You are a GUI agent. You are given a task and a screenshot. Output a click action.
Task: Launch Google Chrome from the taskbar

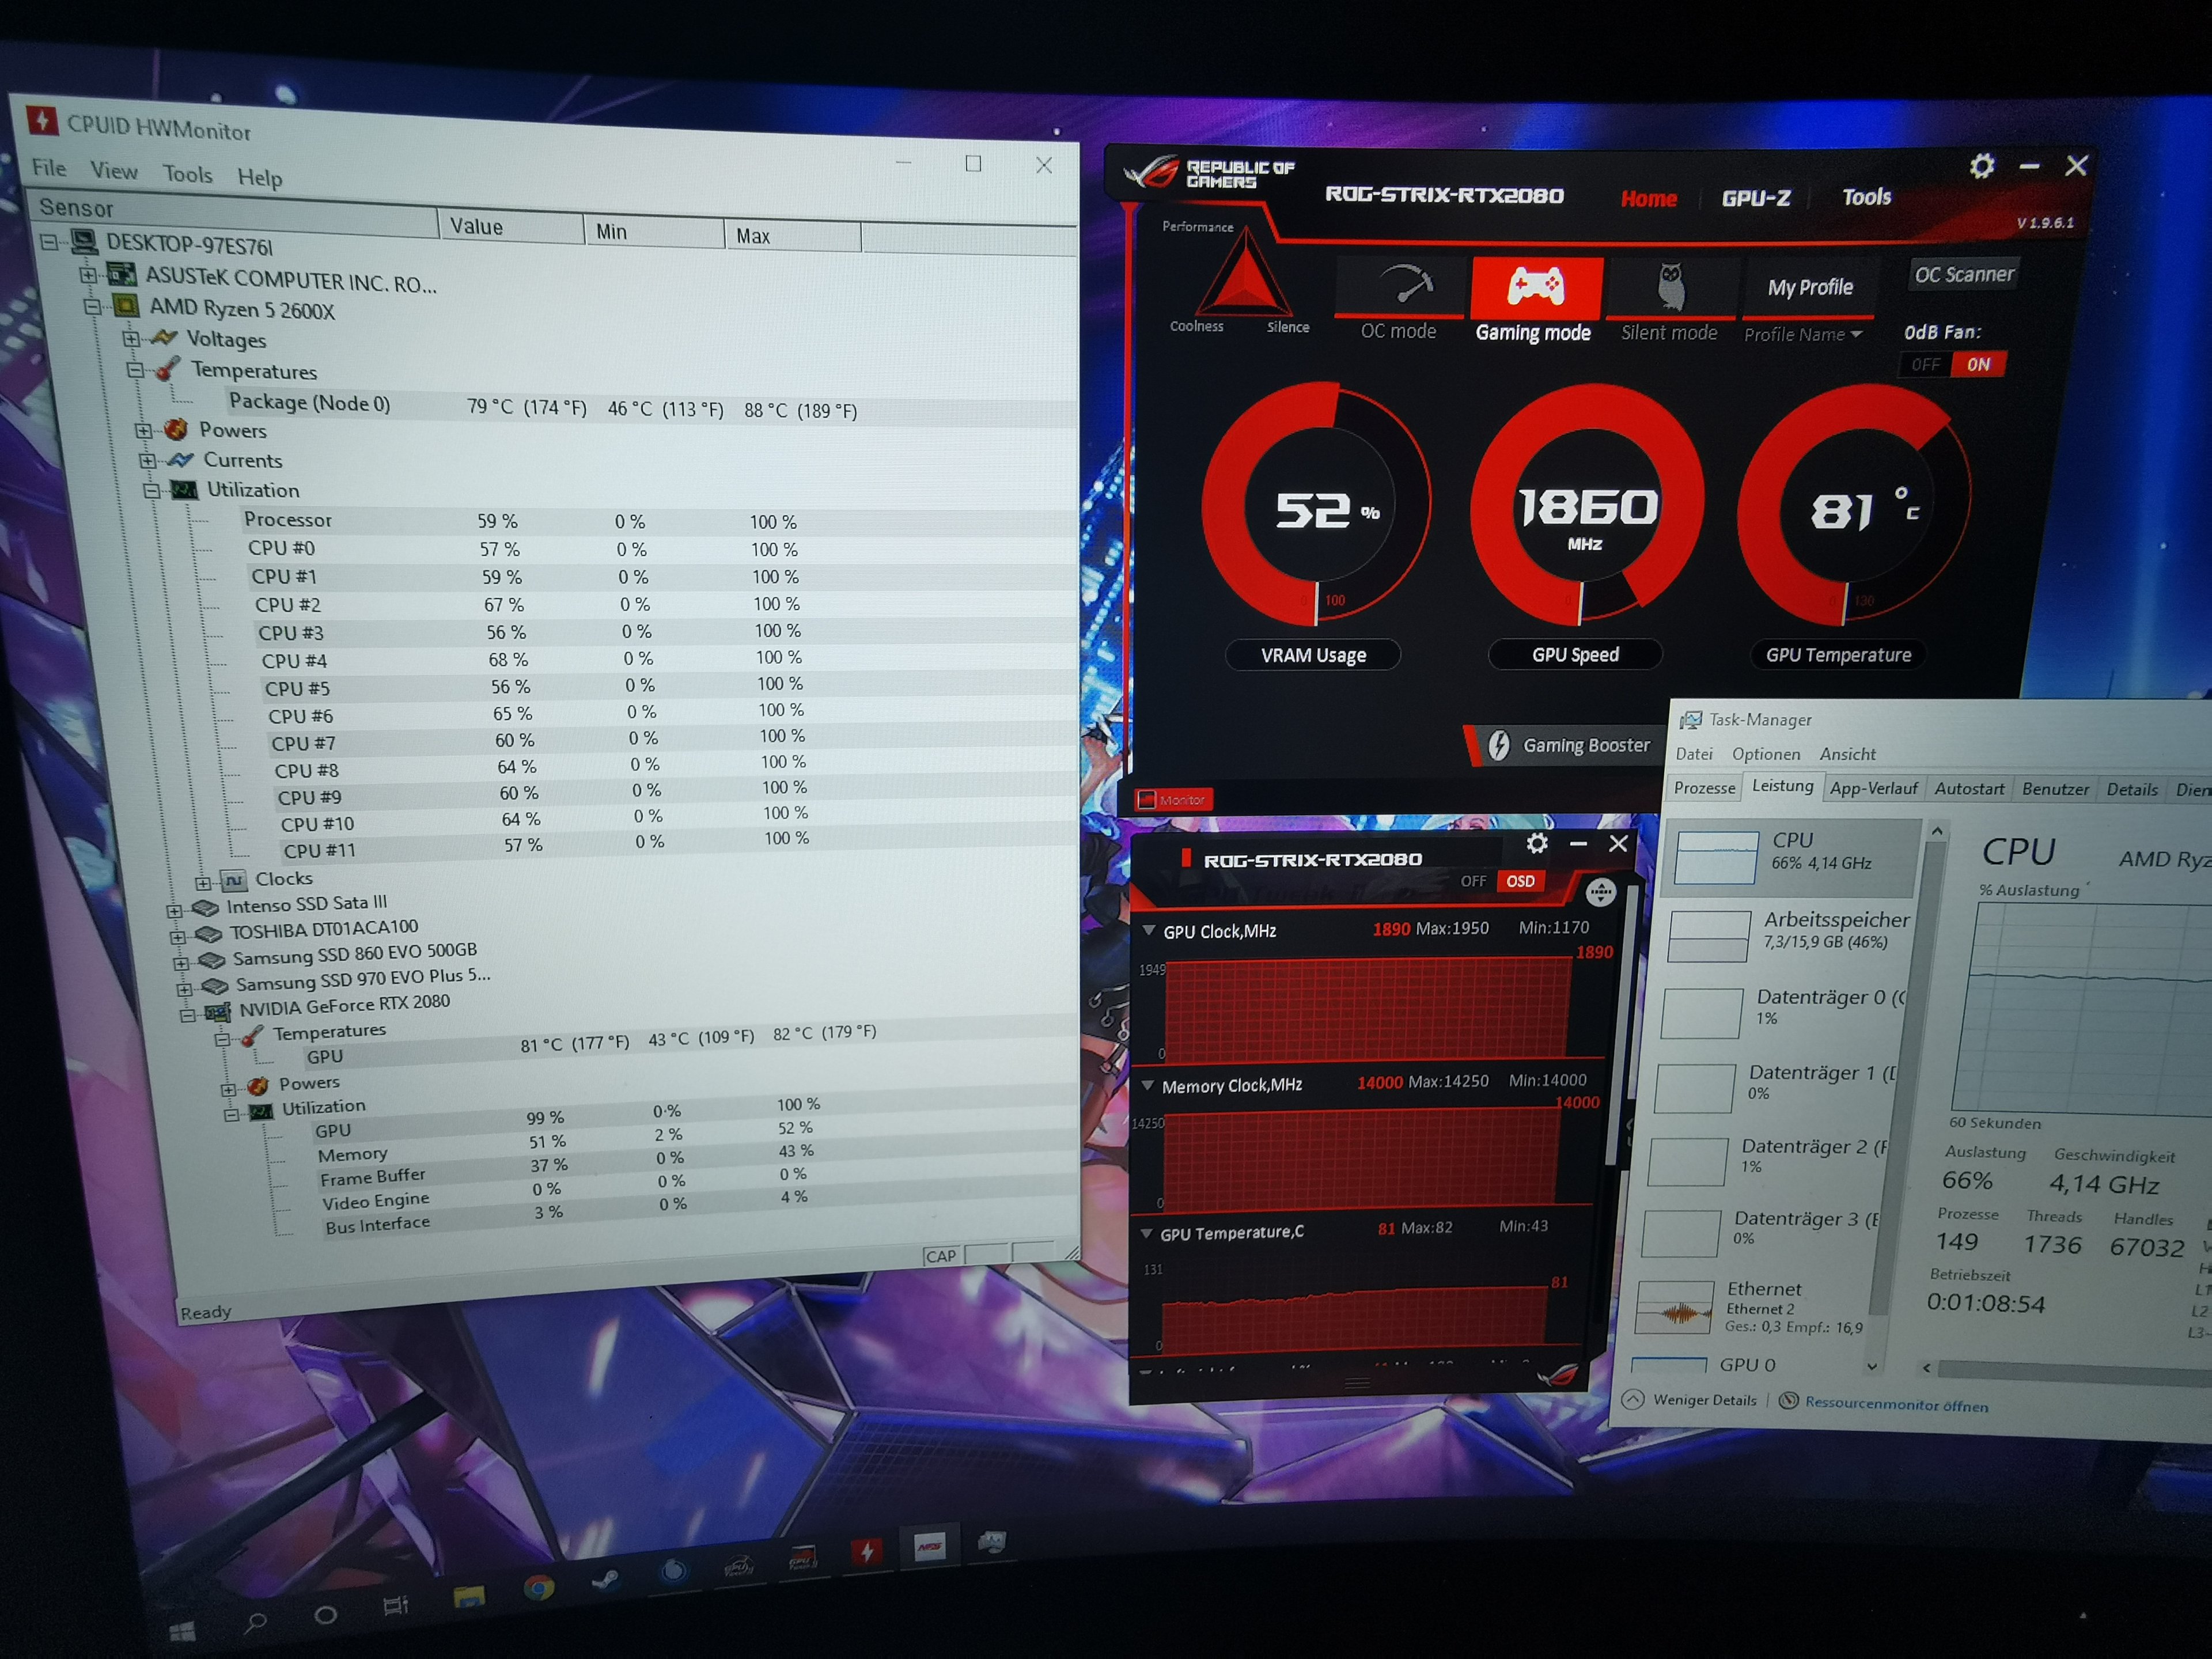coord(539,1589)
